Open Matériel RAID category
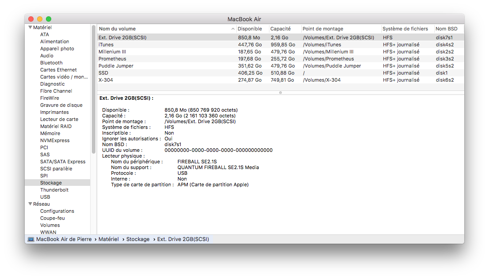This screenshot has width=489, height=279. tap(56, 126)
